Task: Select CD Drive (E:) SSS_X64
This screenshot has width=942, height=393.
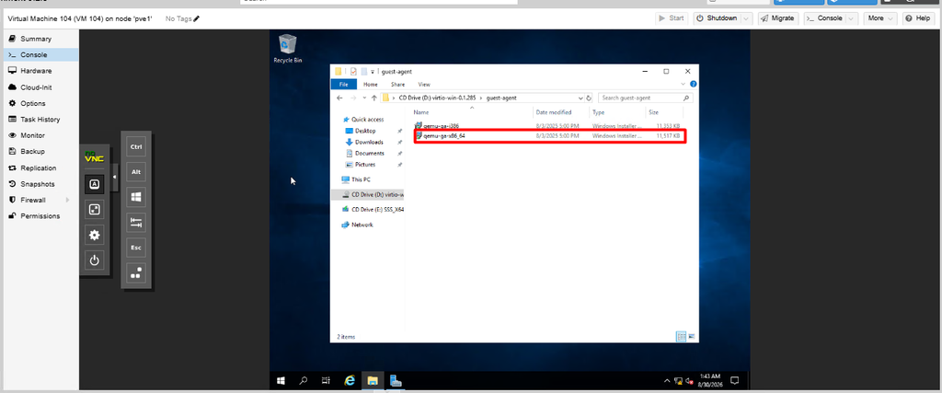Action: tap(377, 209)
